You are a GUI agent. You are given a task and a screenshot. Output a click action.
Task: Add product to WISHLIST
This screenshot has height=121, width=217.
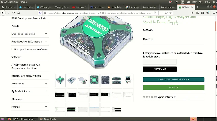pyautogui.click(x=174, y=87)
